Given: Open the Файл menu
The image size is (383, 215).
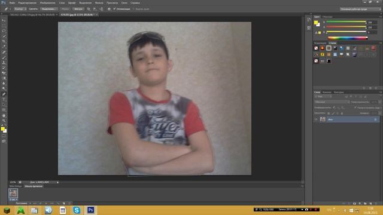Looking at the screenshot, I should [x=12, y=3].
